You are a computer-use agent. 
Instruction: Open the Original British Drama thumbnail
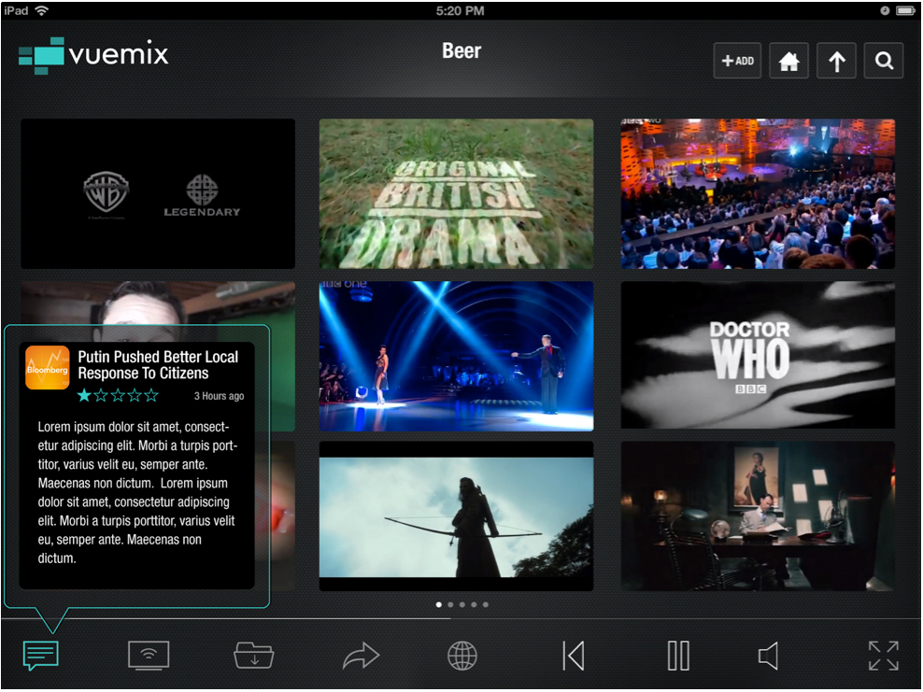(456, 193)
